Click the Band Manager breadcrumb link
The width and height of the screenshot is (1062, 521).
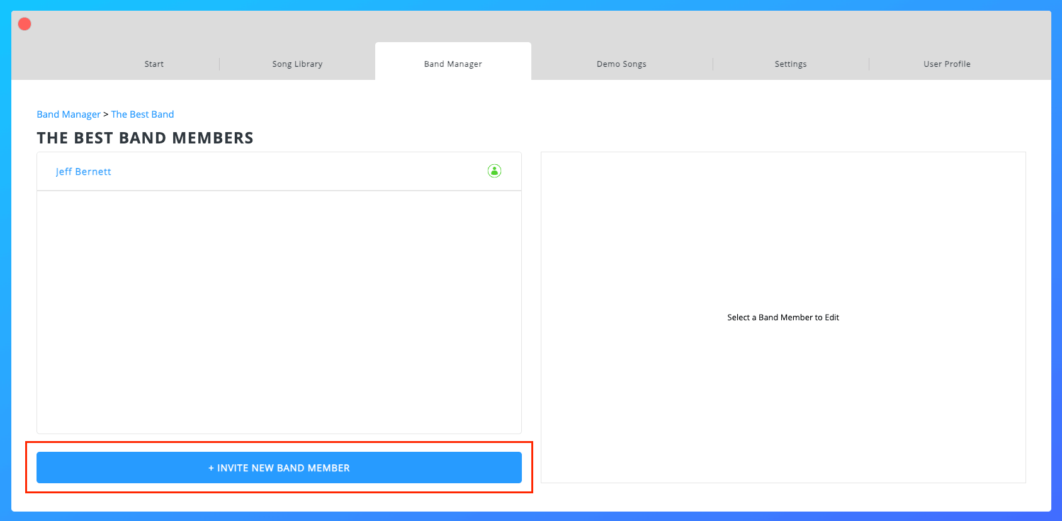click(x=69, y=115)
